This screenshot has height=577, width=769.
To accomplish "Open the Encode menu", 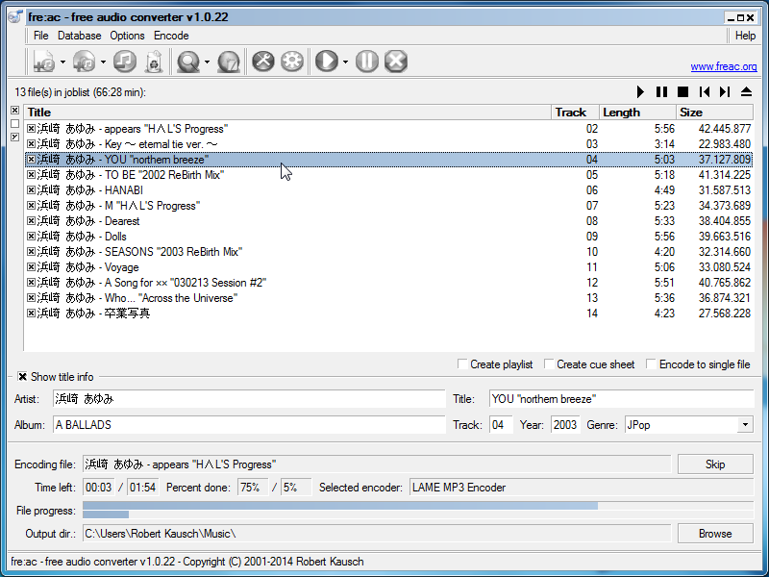I will click(x=171, y=35).
